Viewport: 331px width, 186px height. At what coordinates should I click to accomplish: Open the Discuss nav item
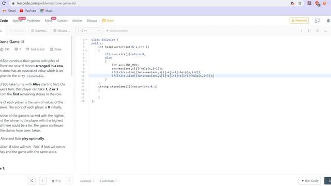coord(92,21)
